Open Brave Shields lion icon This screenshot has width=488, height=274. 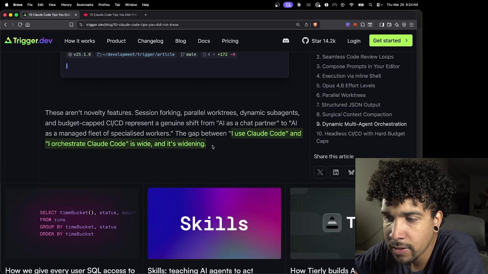[x=315, y=25]
